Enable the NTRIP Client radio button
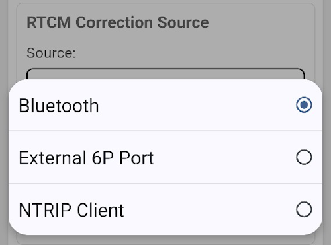 pyautogui.click(x=304, y=209)
